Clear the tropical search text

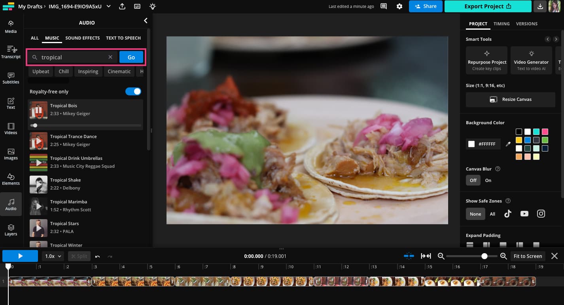[110, 57]
